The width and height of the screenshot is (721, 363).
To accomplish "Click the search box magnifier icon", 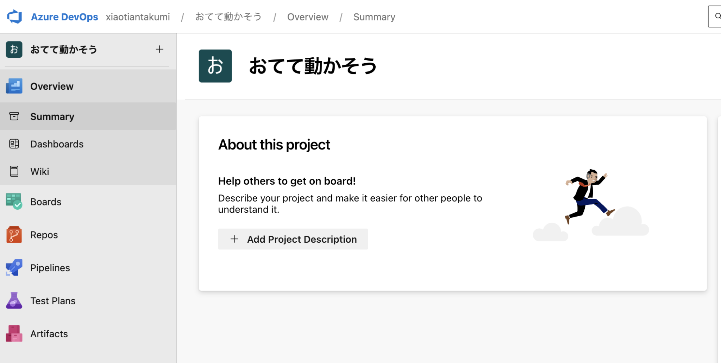I will click(x=717, y=16).
